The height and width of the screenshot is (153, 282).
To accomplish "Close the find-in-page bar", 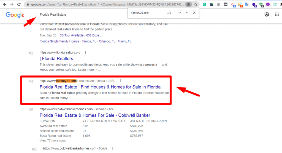I will pos(194,13).
